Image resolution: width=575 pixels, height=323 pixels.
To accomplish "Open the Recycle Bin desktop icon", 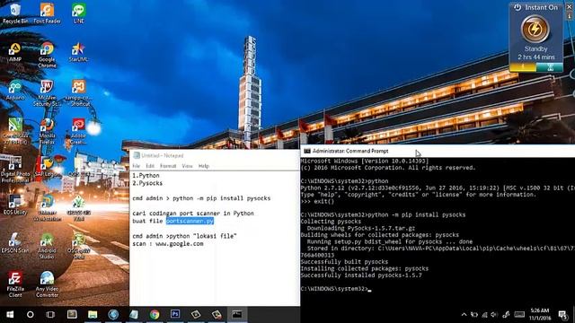I will pyautogui.click(x=15, y=13).
